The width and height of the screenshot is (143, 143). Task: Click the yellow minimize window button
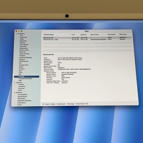coord(19,31)
